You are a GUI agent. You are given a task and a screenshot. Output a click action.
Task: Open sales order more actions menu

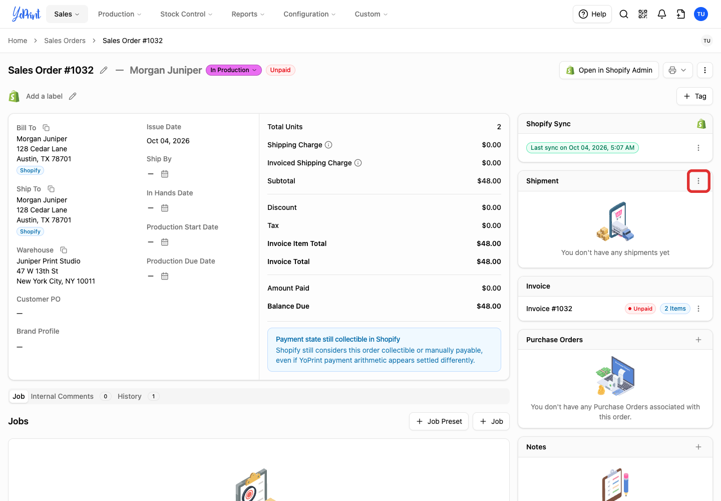[x=705, y=70]
